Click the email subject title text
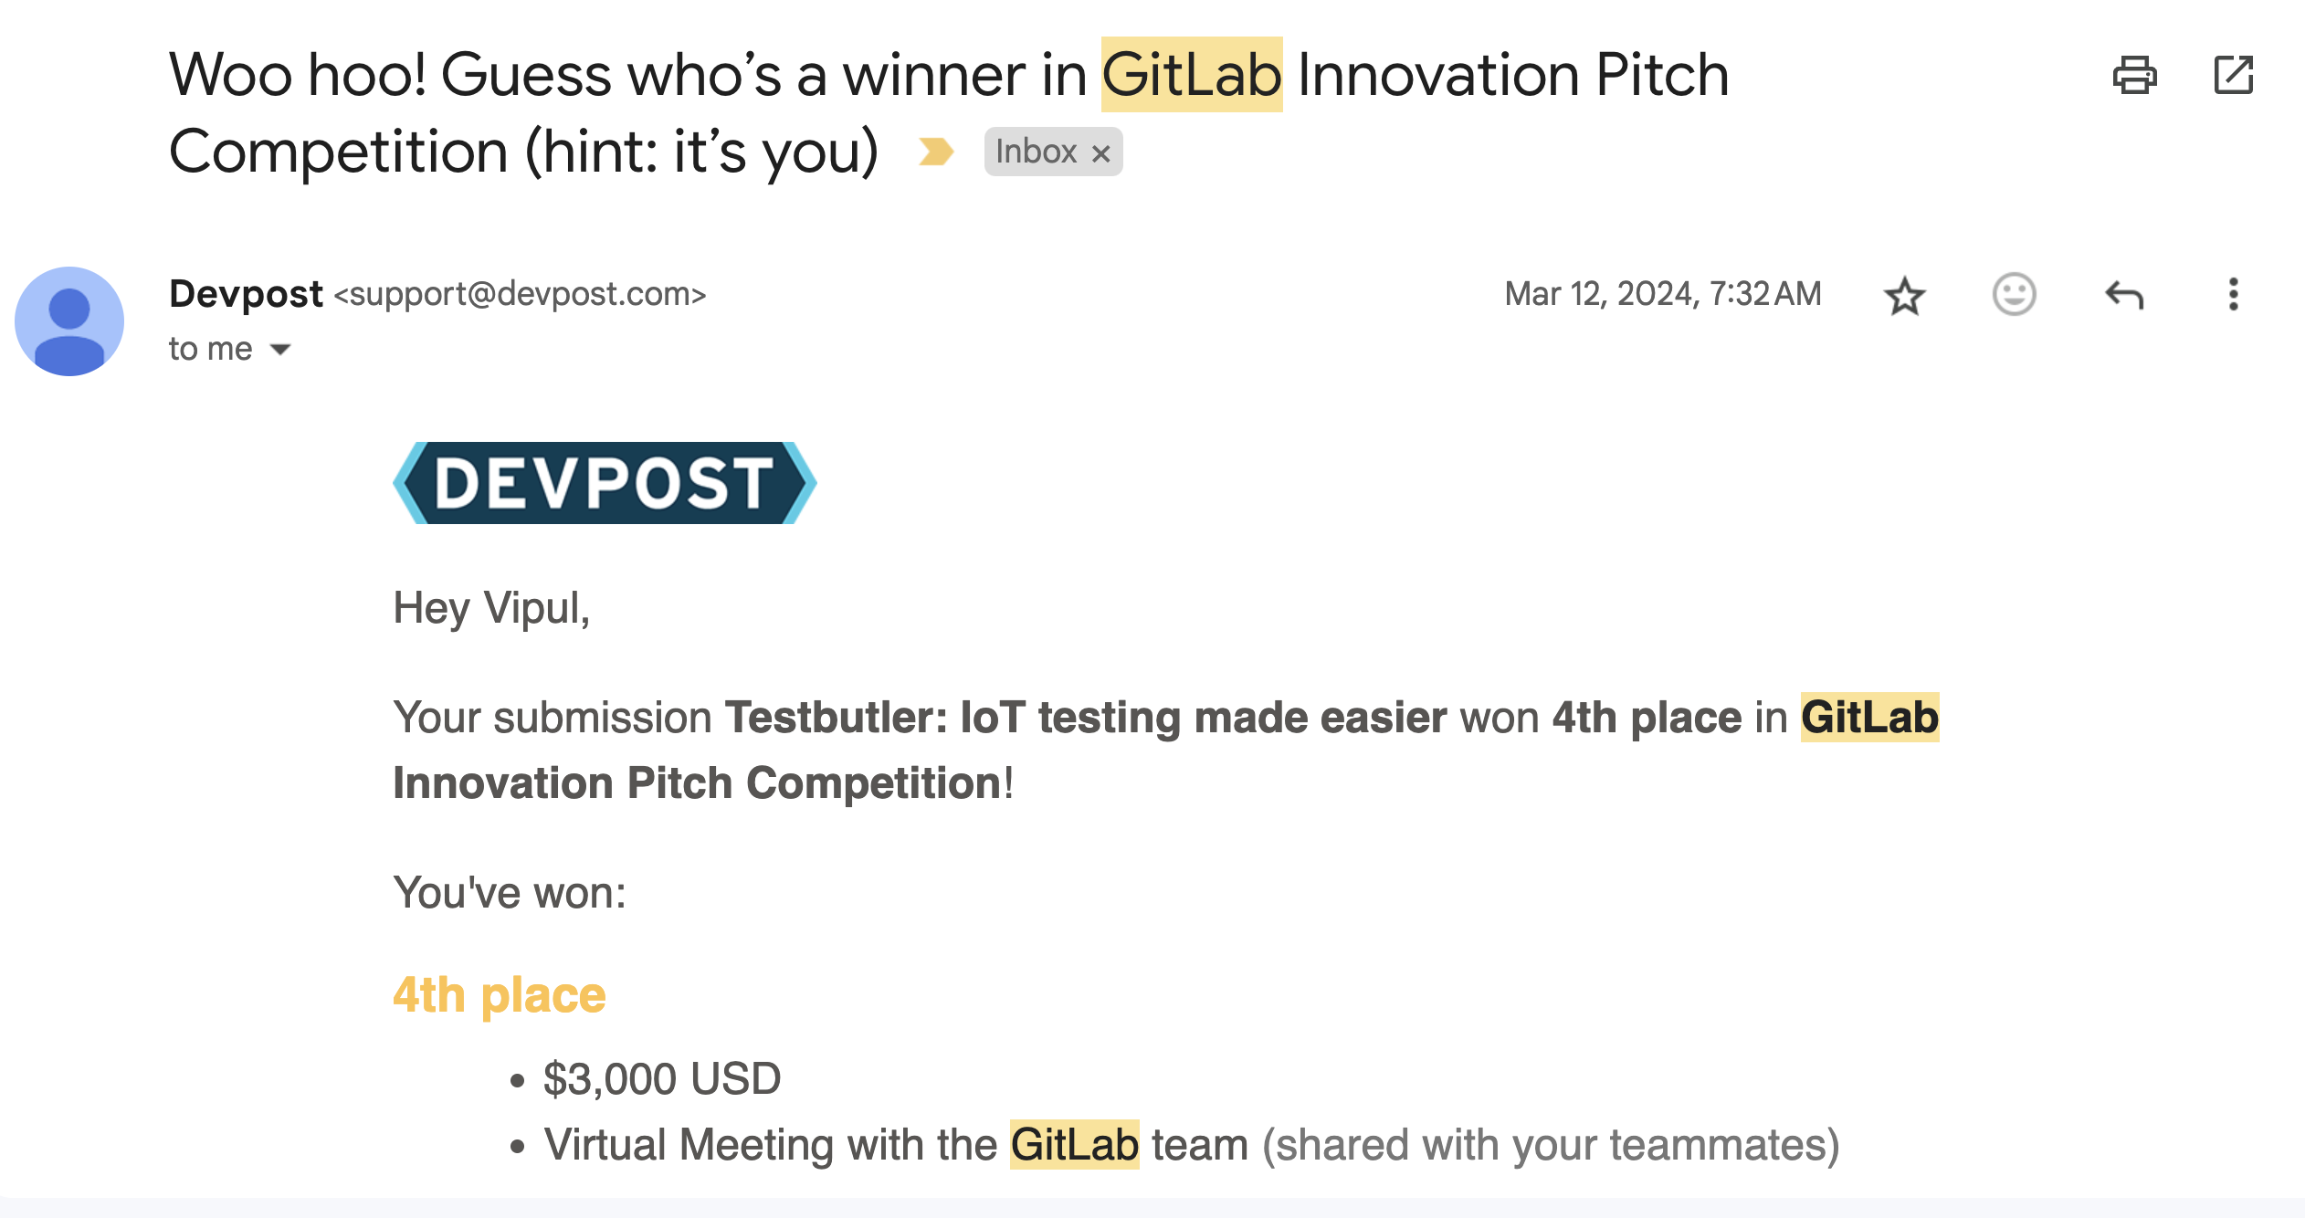This screenshot has width=2305, height=1218. pos(949,111)
